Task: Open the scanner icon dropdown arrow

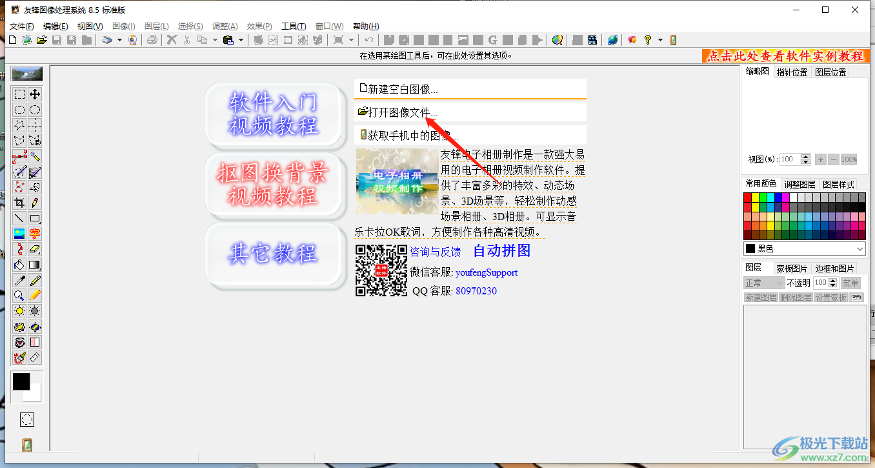Action: click(119, 40)
